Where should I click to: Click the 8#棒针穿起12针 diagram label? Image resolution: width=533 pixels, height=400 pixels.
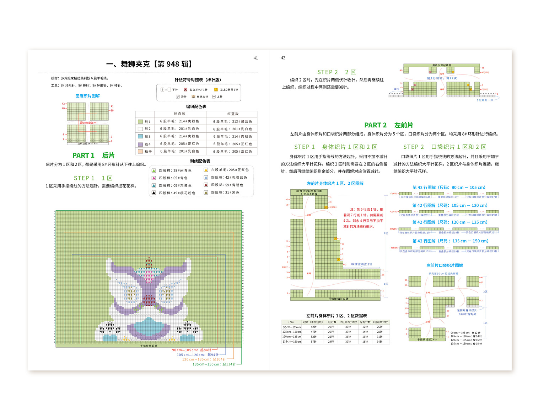pos(361,264)
